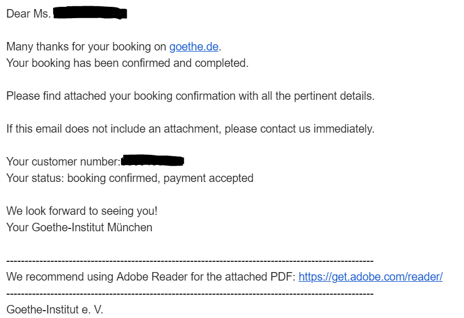The width and height of the screenshot is (464, 318).
Task: Click the "Please find attached your booking confirmation" sentence
Action: (190, 96)
